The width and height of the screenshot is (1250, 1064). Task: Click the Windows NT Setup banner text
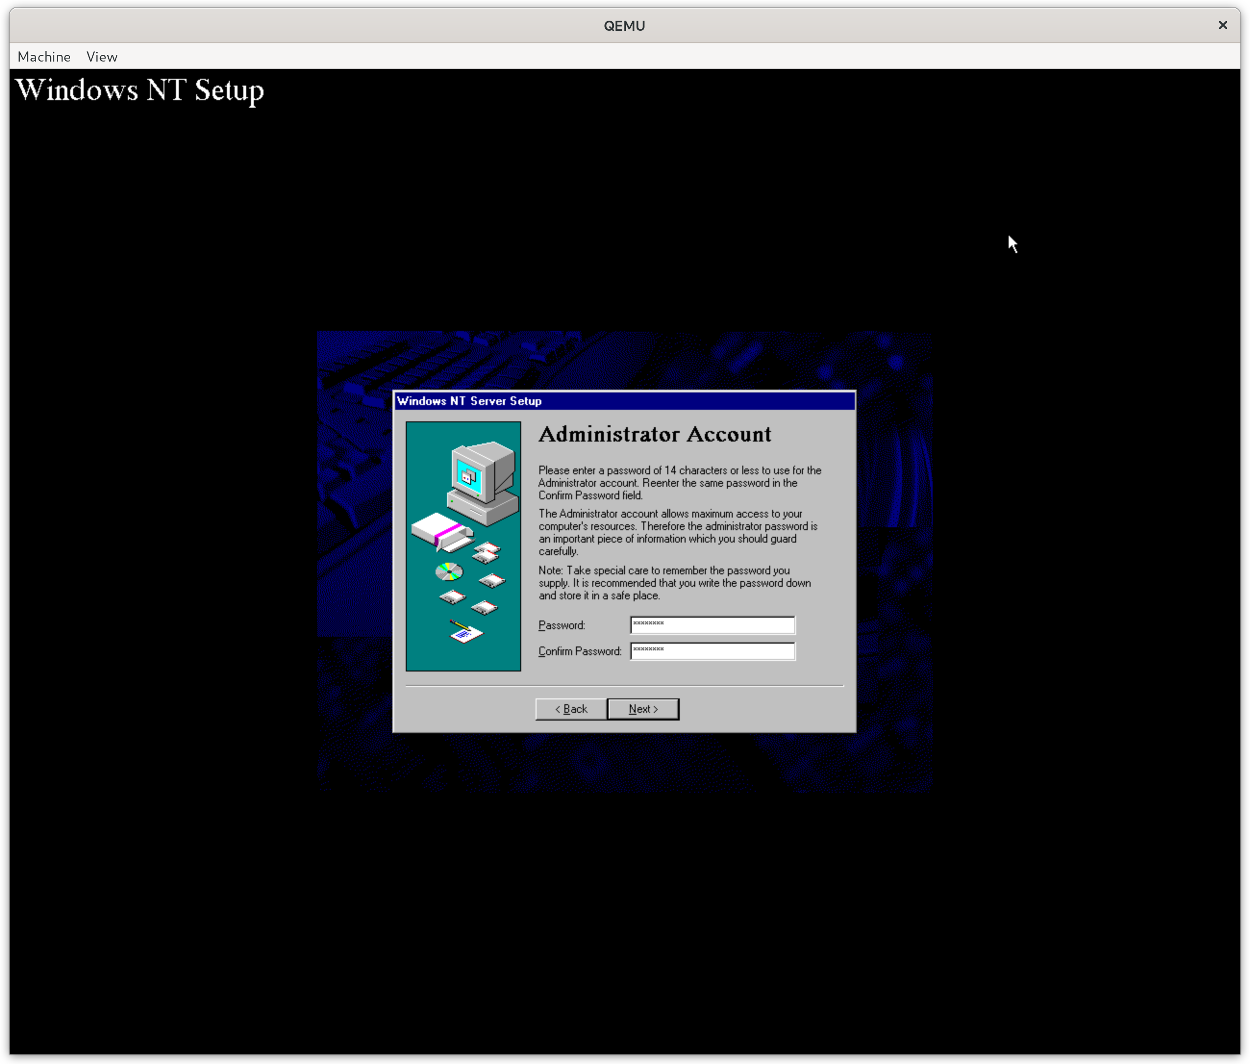140,90
